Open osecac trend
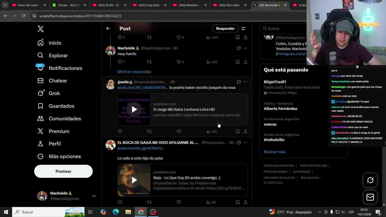The image size is (386, 217). (270, 124)
